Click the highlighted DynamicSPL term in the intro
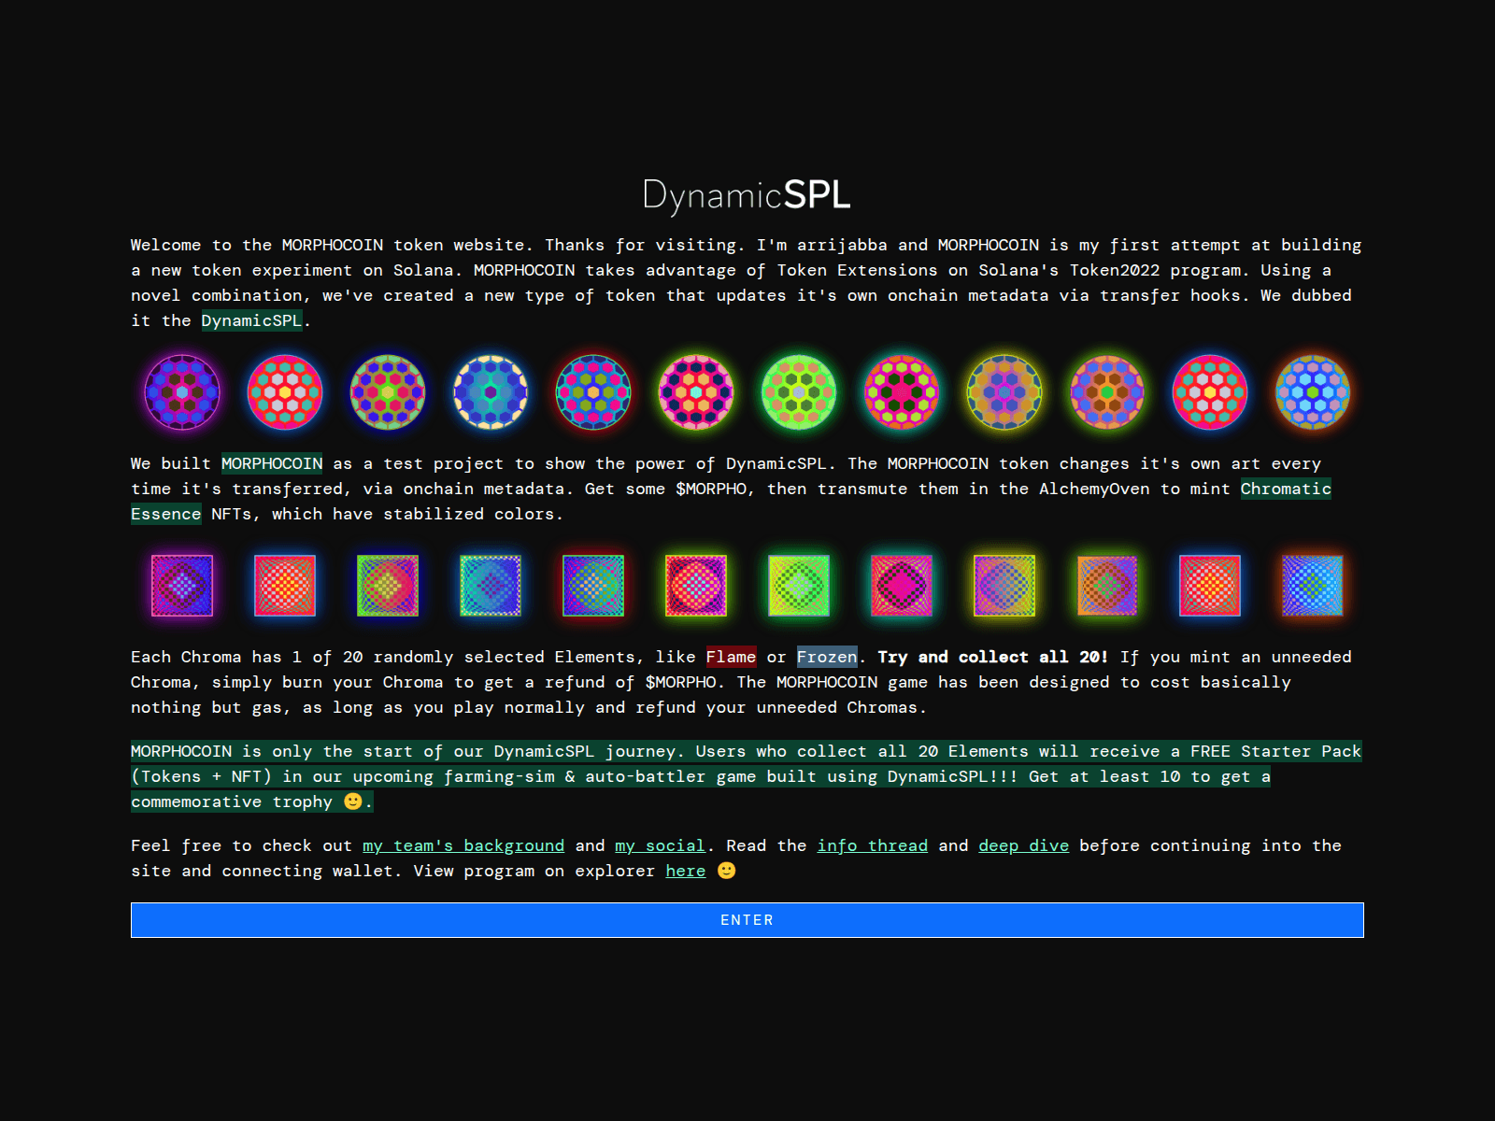The width and height of the screenshot is (1495, 1121). 251,320
